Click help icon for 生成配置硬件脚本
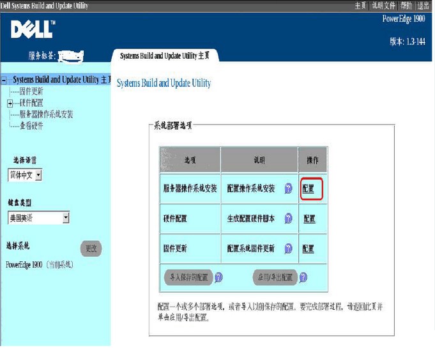 pos(289,218)
